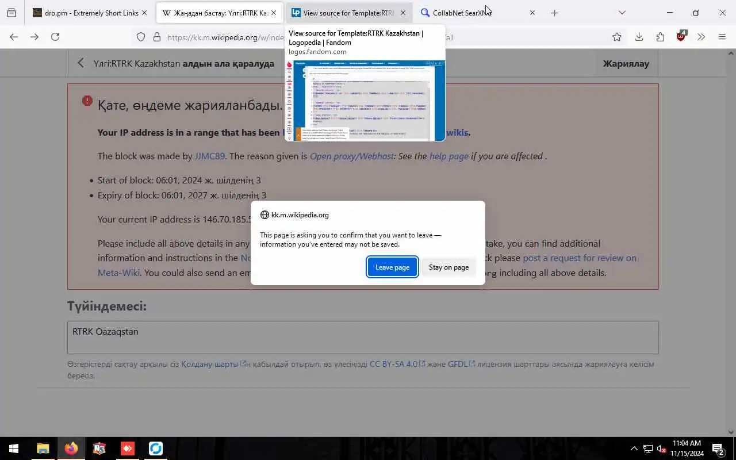Close the dro.pm tab

(144, 13)
